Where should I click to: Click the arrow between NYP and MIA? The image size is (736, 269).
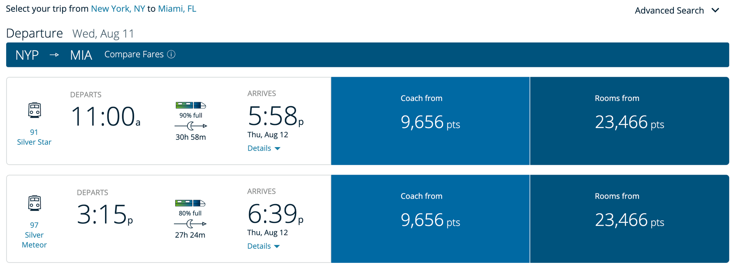54,55
